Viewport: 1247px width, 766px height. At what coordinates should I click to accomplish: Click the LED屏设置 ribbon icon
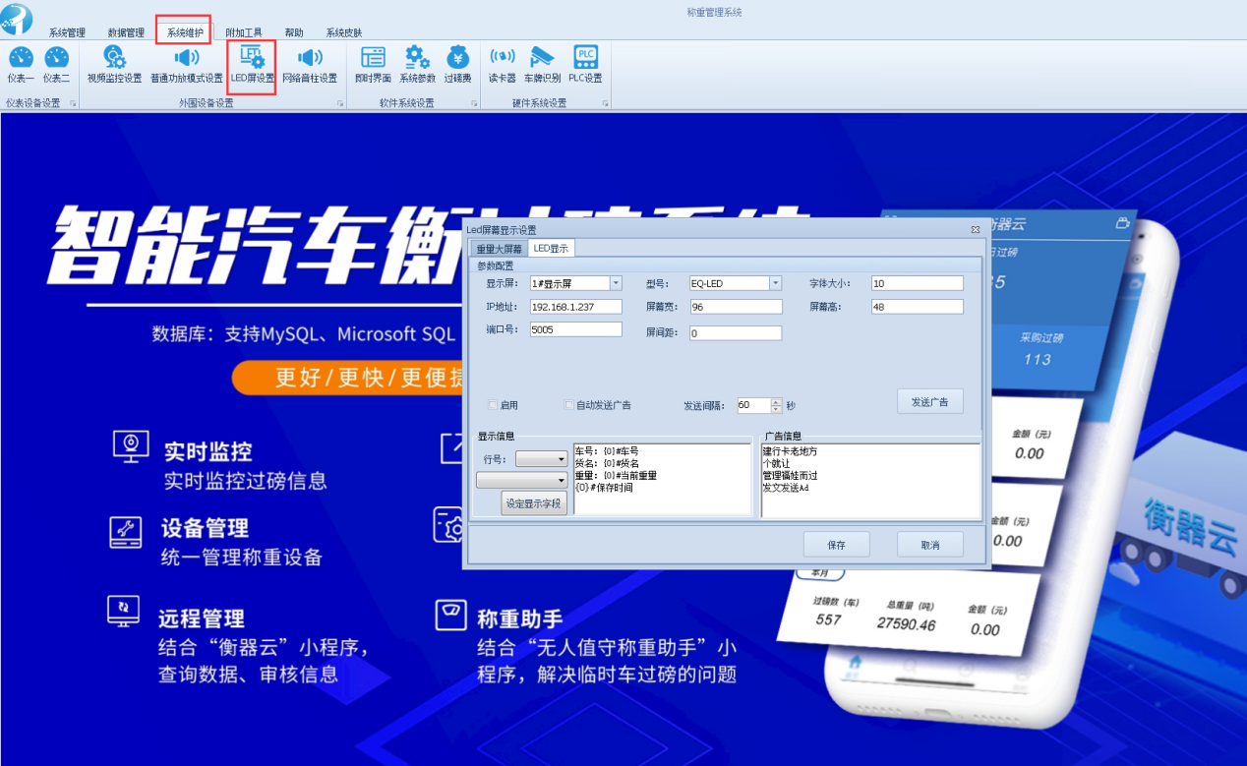252,63
